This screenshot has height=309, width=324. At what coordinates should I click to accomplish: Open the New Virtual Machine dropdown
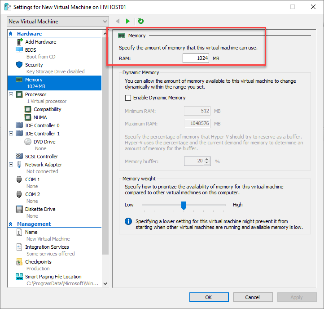(58, 21)
